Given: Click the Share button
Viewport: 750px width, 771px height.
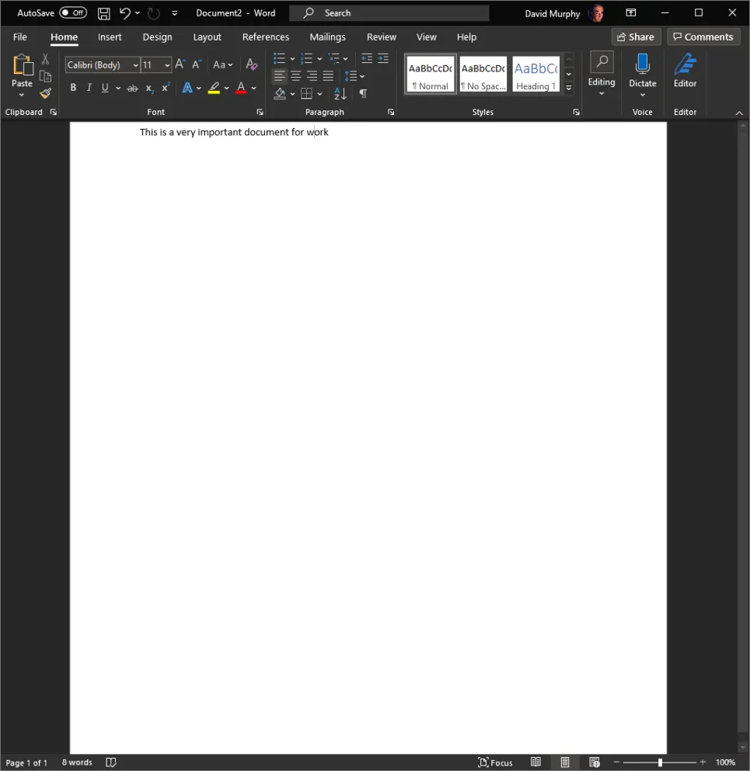Looking at the screenshot, I should (x=636, y=37).
